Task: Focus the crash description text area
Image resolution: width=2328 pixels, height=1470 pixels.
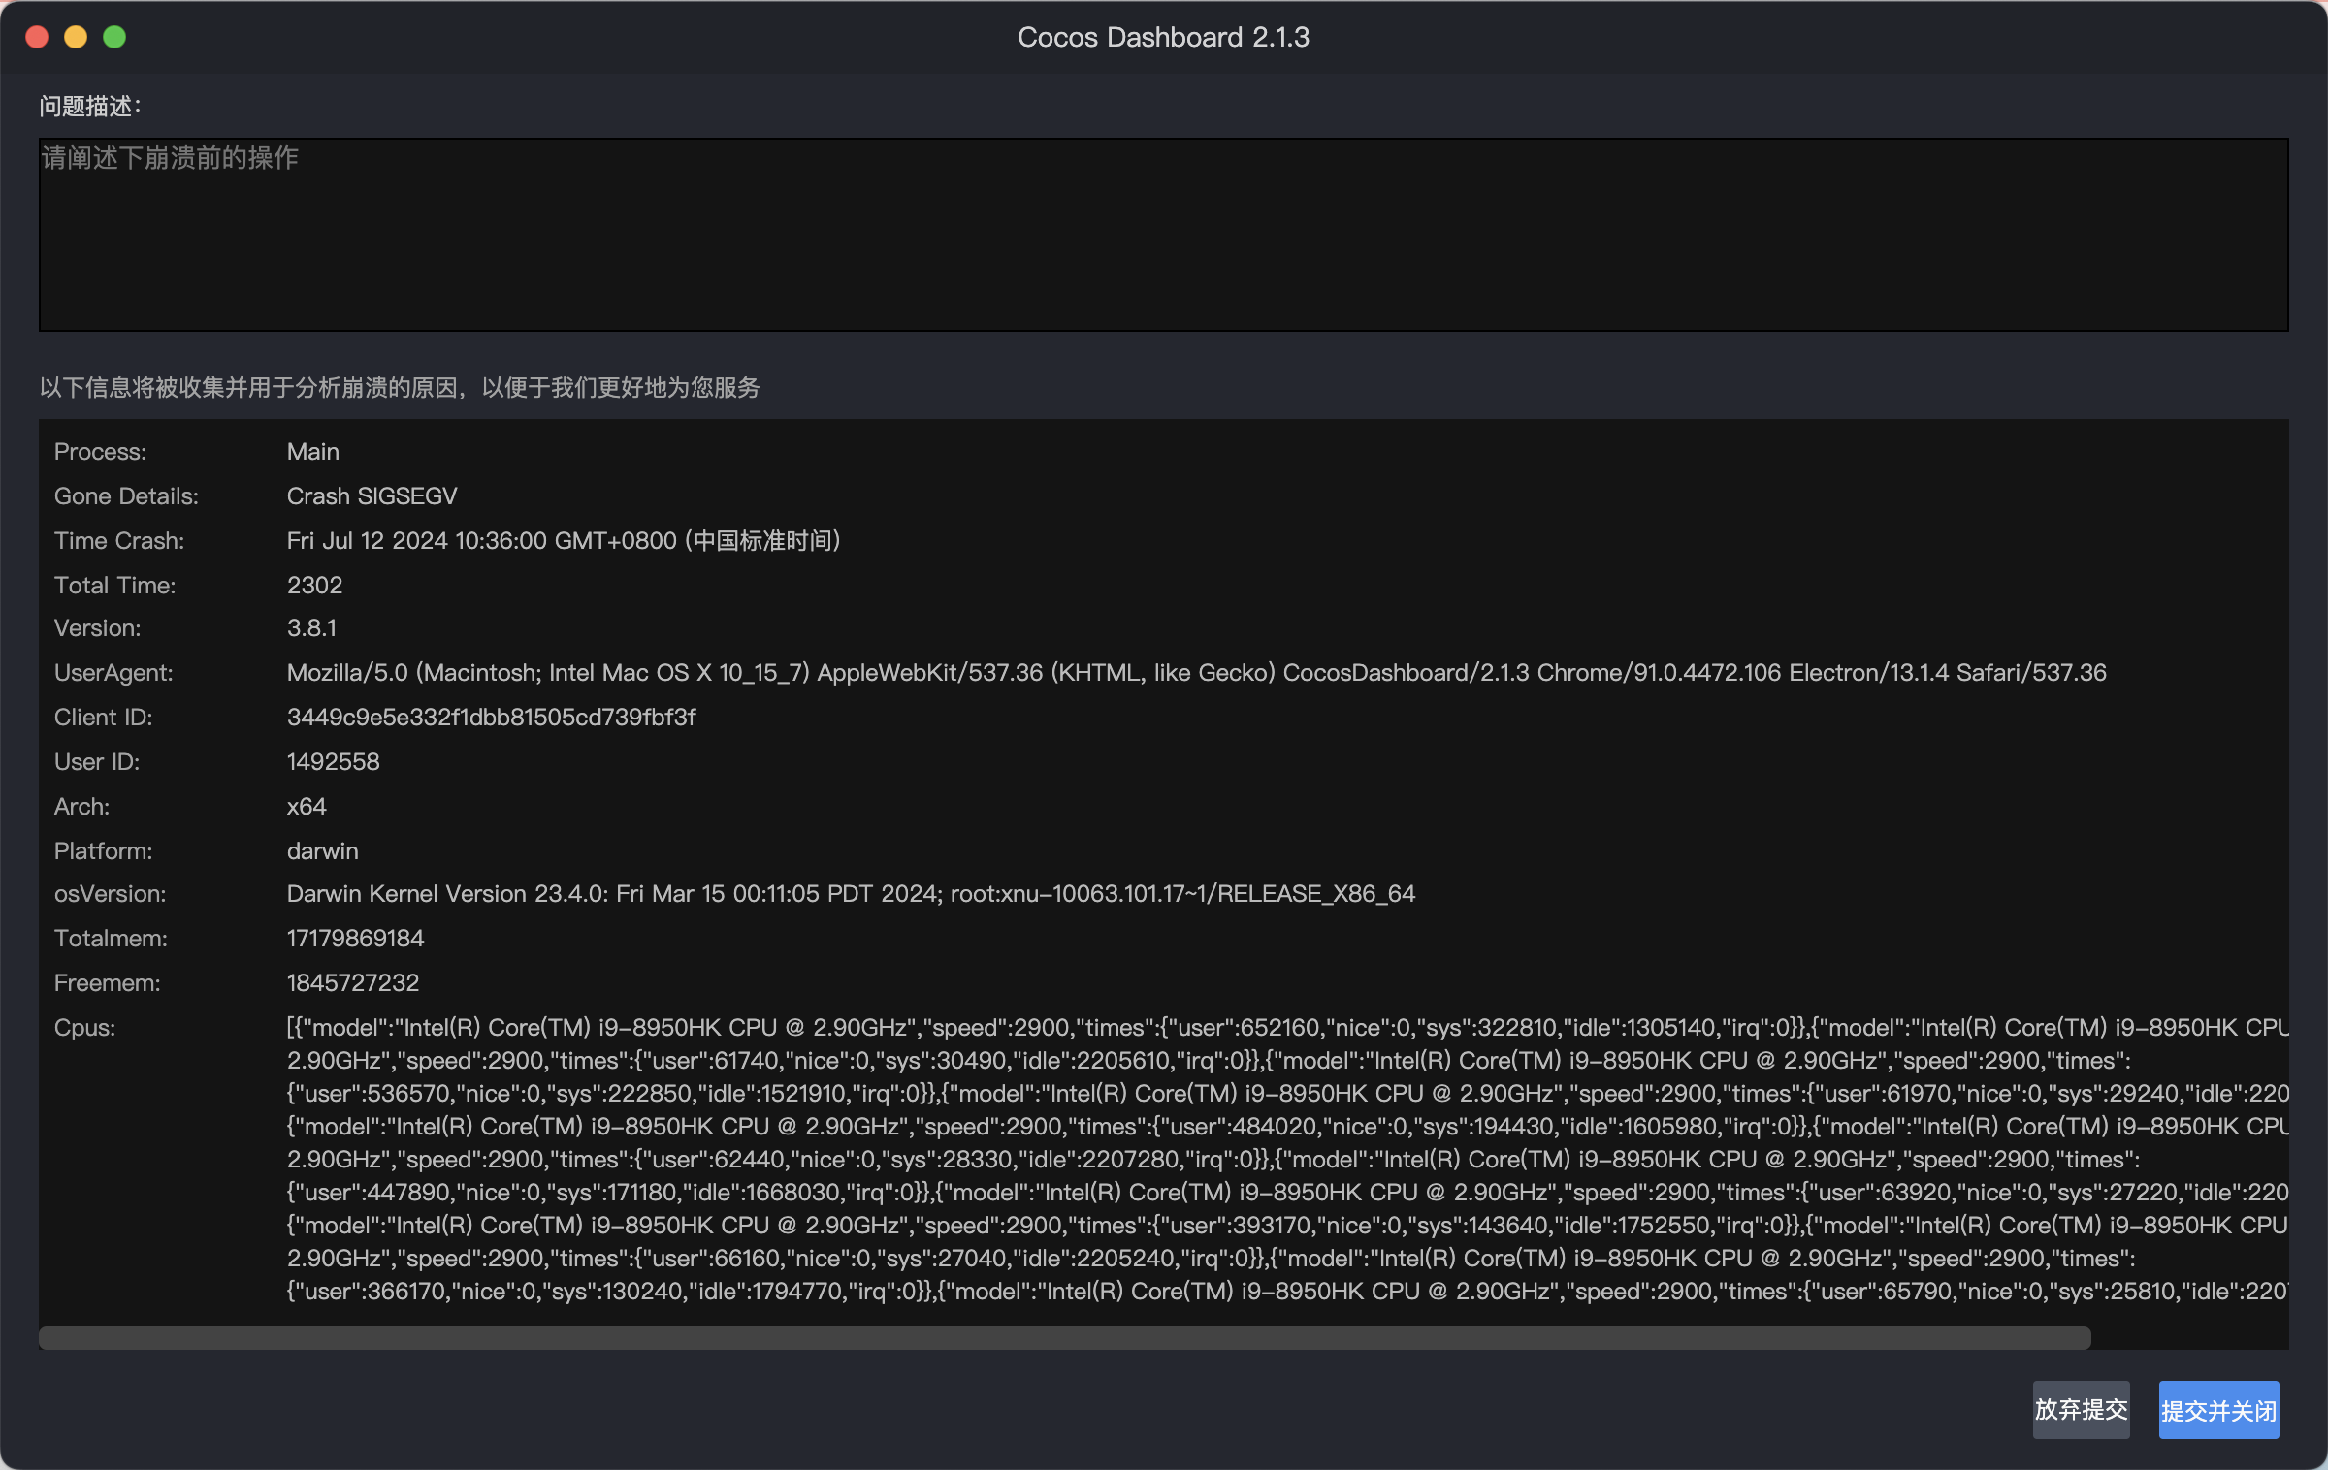Action: [x=1162, y=235]
